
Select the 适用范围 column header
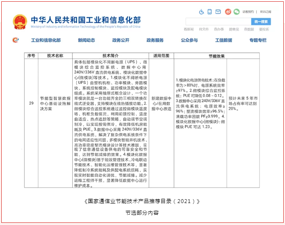tap(161, 55)
